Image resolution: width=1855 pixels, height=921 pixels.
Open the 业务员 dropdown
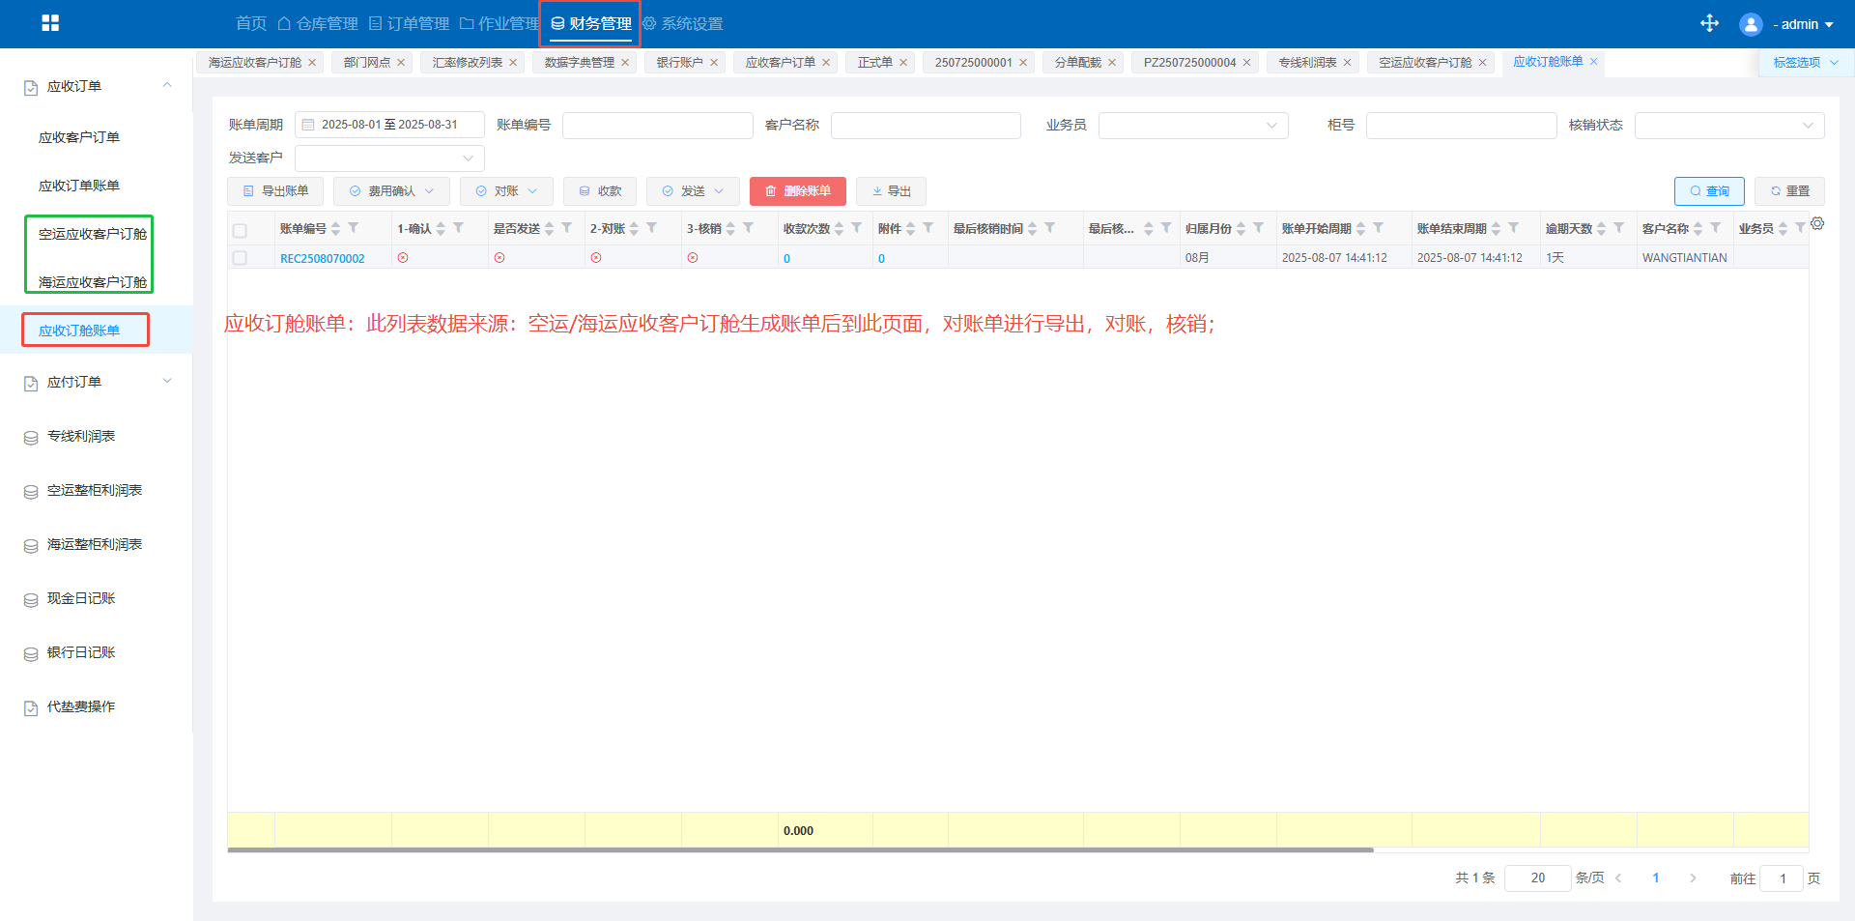click(1192, 126)
